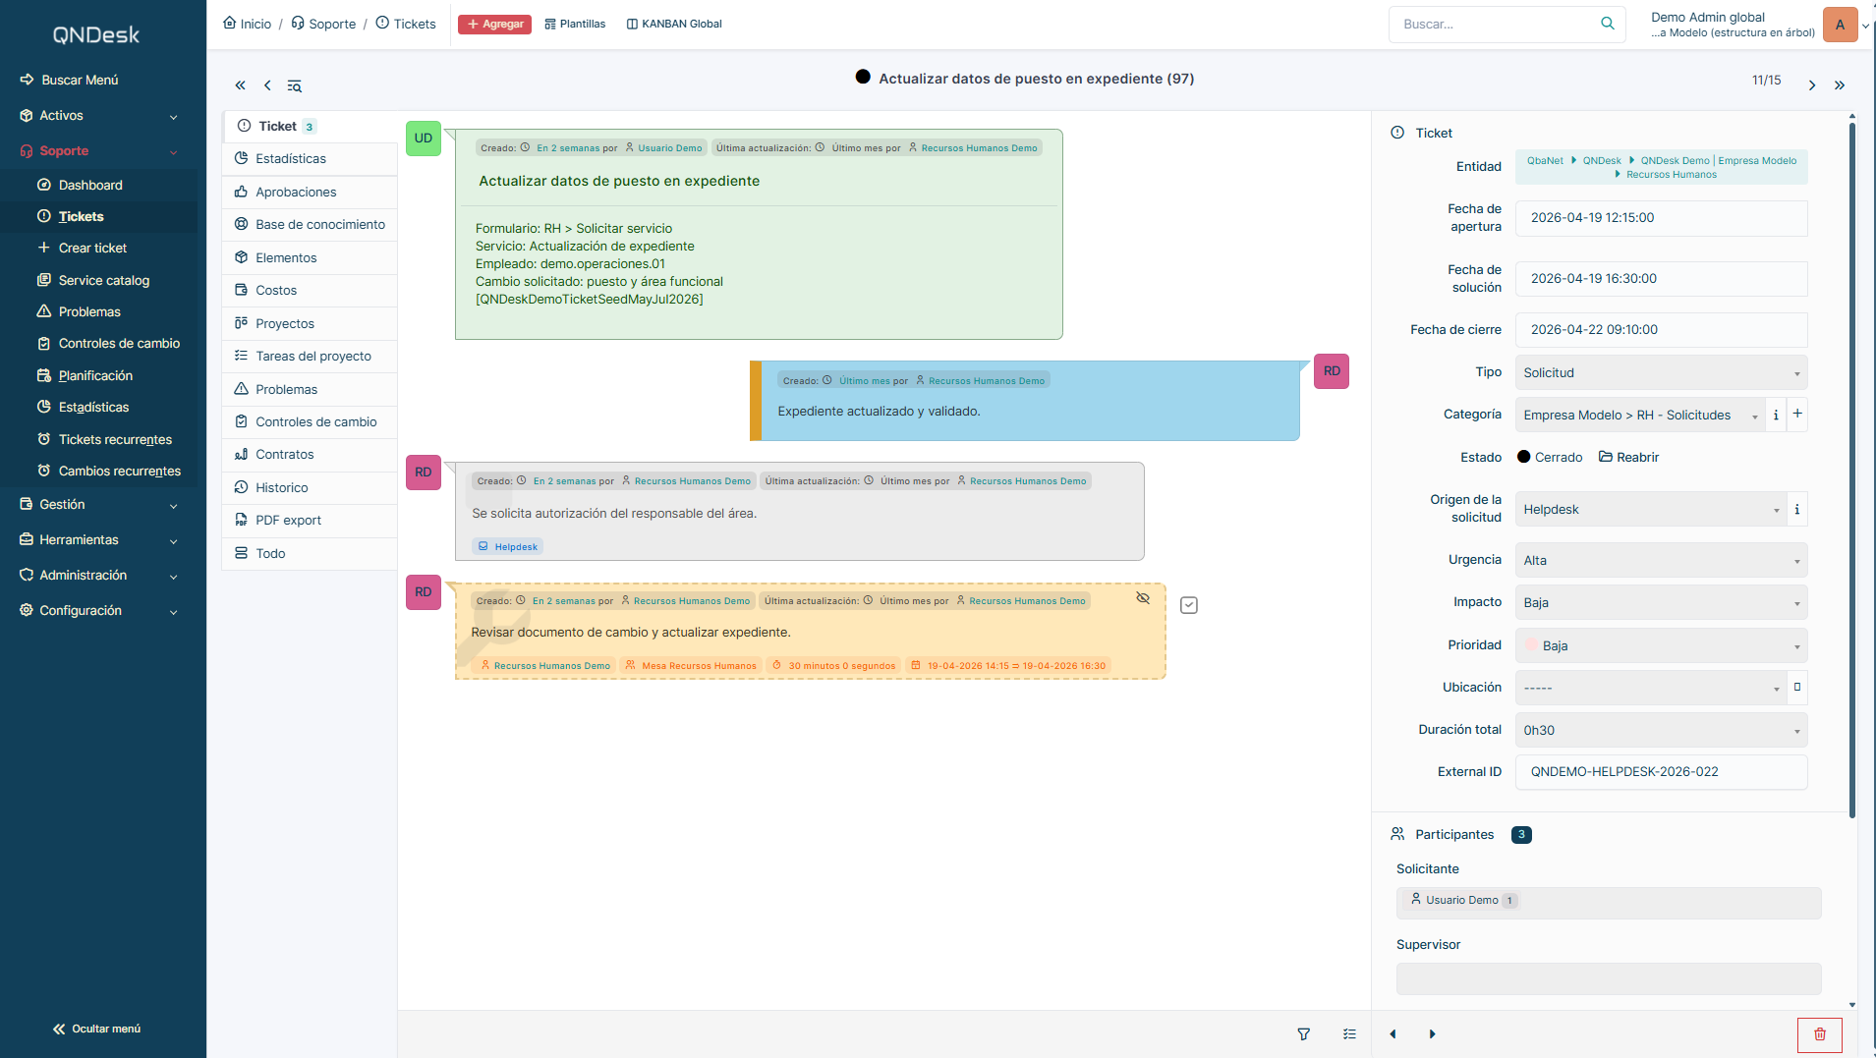Toggle private visibility eye icon on task

tap(1143, 597)
